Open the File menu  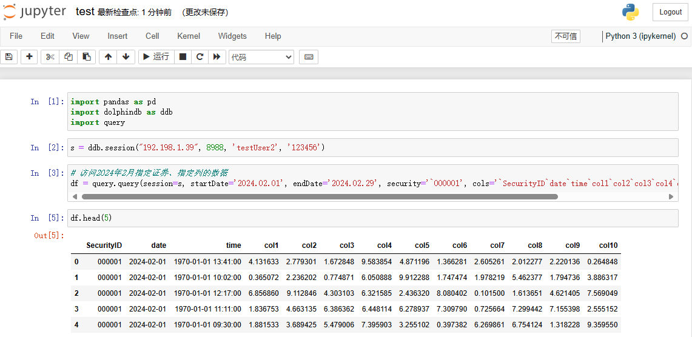pyautogui.click(x=16, y=36)
